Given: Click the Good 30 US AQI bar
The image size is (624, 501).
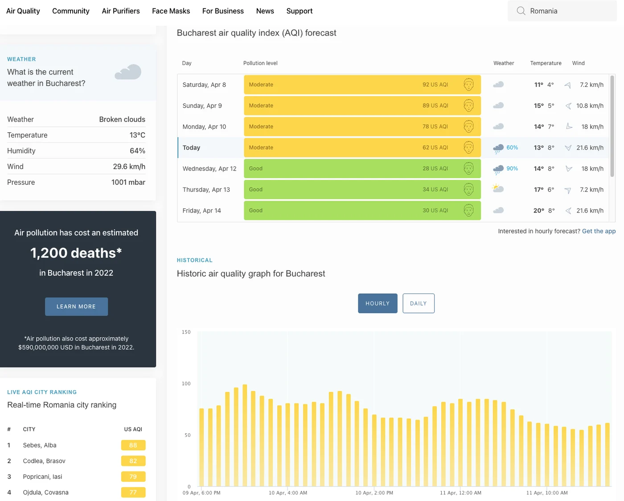Looking at the screenshot, I should pyautogui.click(x=362, y=210).
